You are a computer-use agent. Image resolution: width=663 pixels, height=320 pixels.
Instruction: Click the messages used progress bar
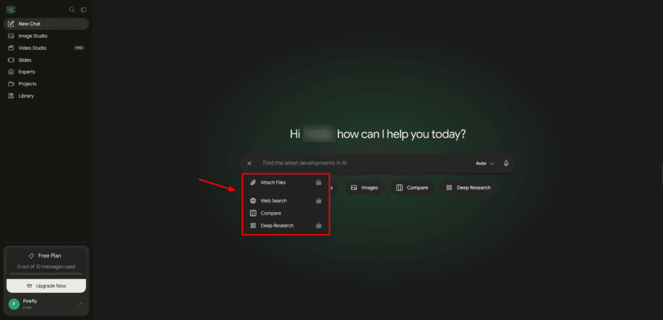[x=46, y=274]
